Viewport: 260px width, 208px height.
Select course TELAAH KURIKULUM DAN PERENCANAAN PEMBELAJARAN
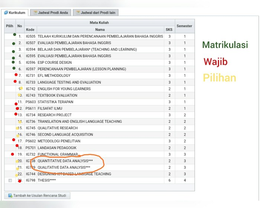click(100, 36)
